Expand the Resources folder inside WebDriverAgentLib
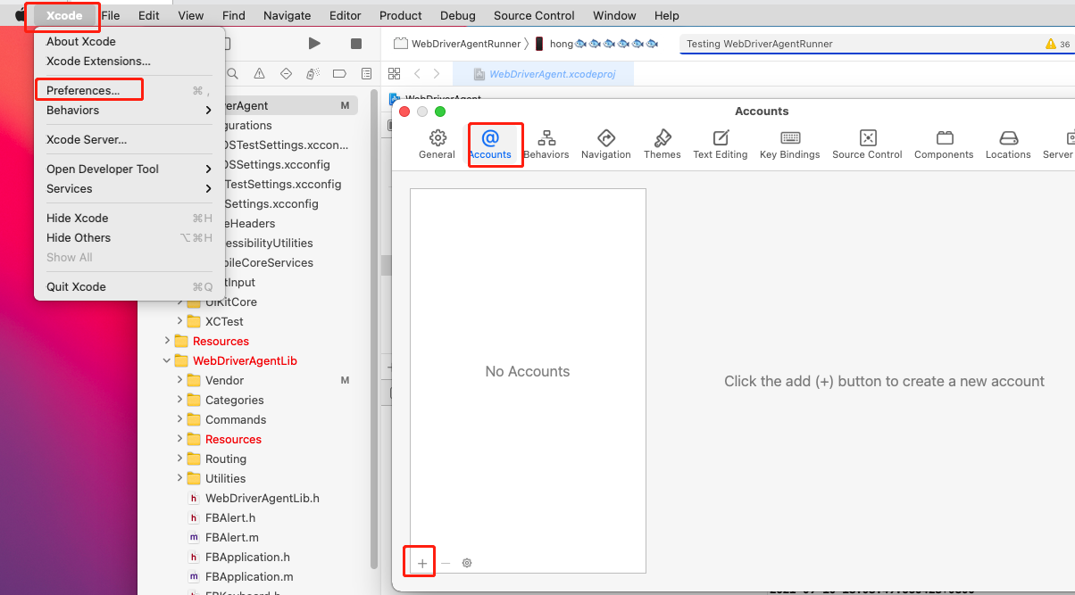 pyautogui.click(x=180, y=439)
